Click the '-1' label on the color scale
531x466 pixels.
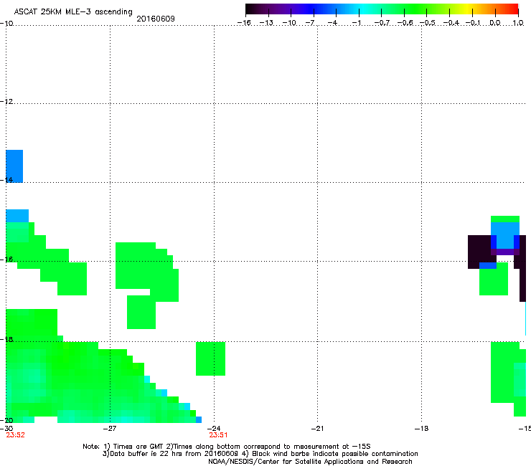click(356, 23)
